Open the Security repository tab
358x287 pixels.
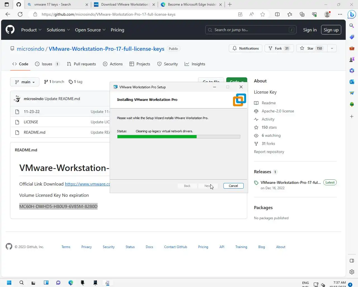[x=168, y=64]
